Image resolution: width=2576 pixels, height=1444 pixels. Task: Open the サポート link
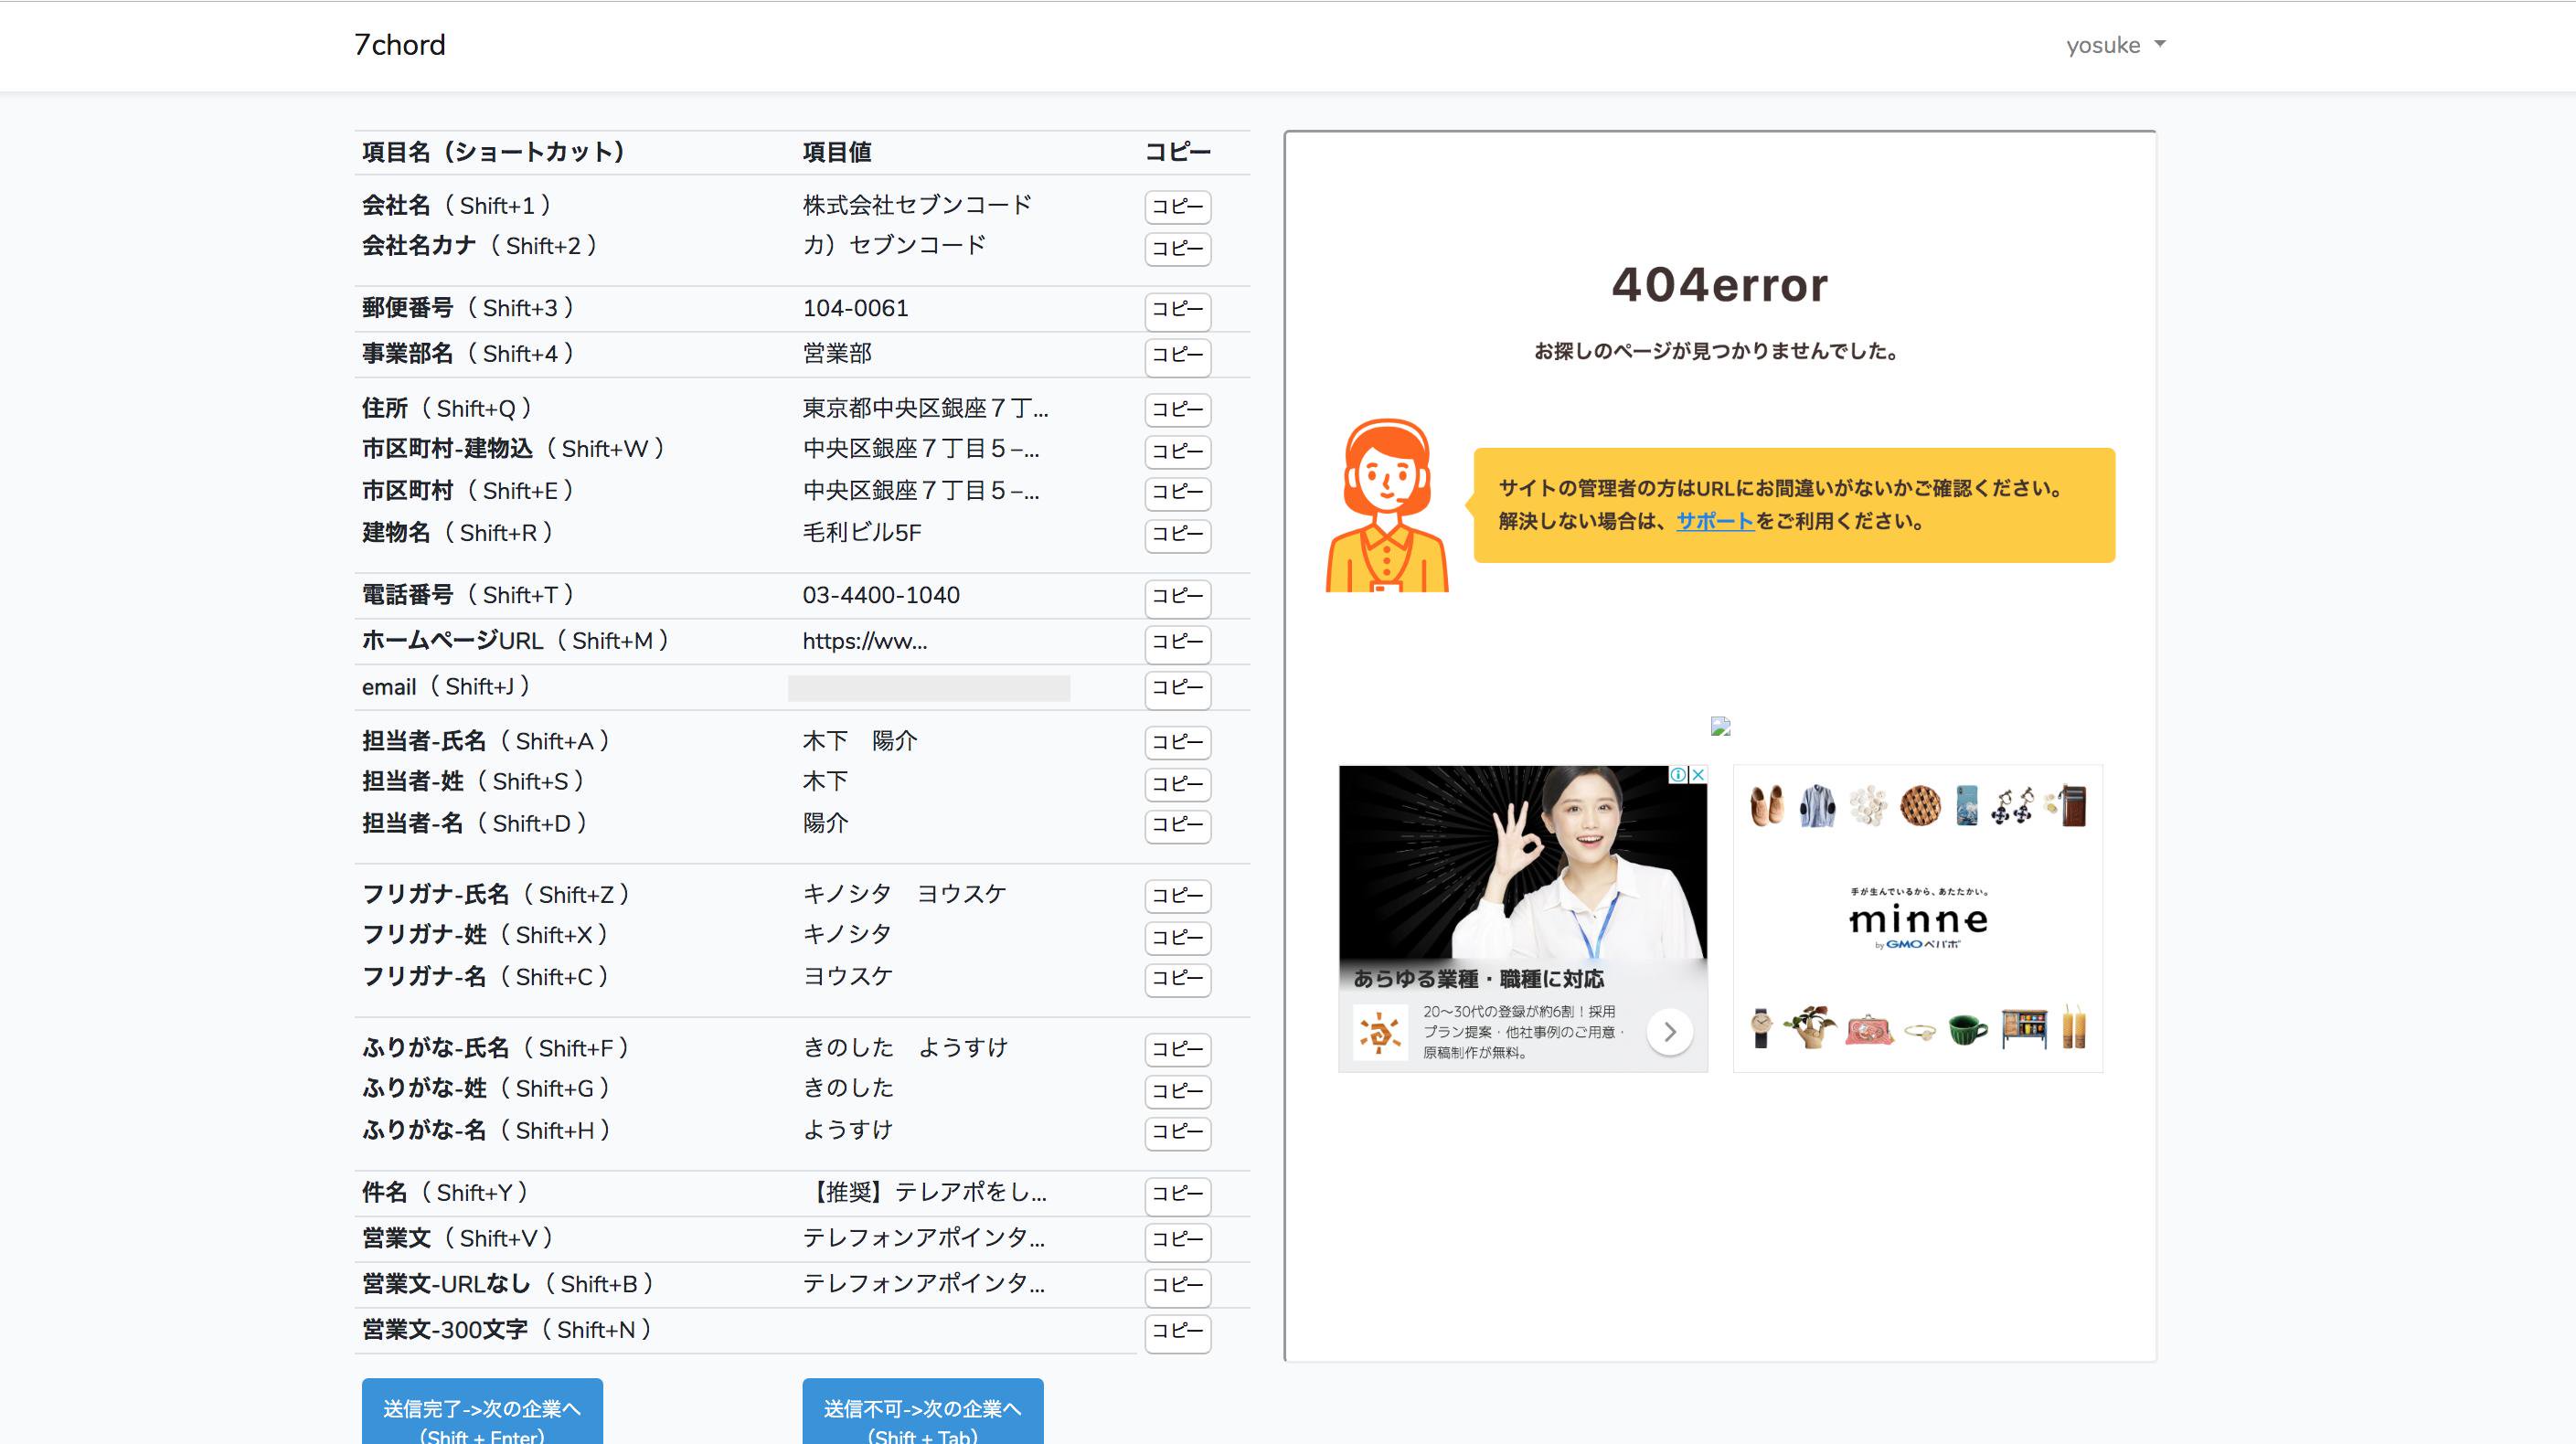pyautogui.click(x=1714, y=521)
